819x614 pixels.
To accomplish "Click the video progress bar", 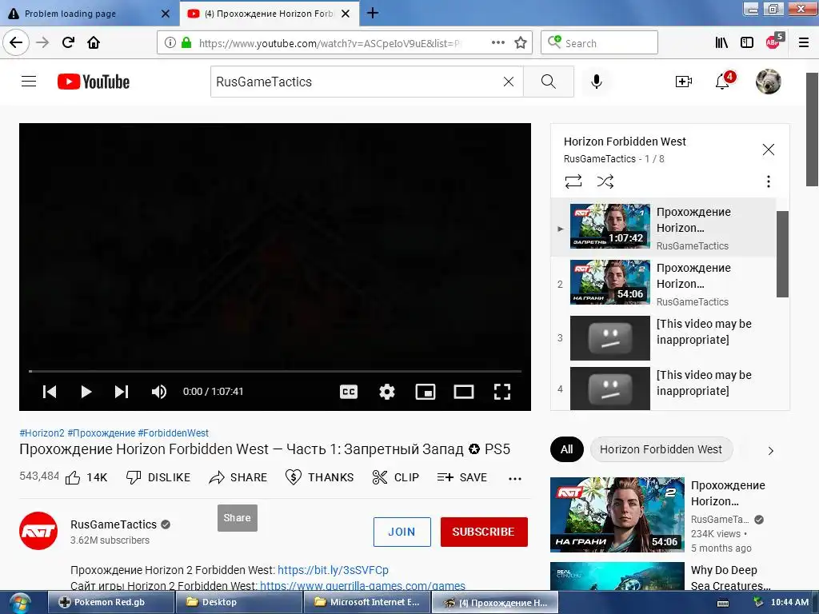I will 275,371.
